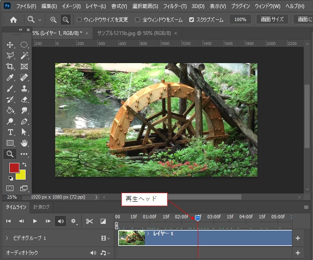Viewport: 313px width, 260px height.
Task: Select the Eyedropper tool
Action: (10, 77)
